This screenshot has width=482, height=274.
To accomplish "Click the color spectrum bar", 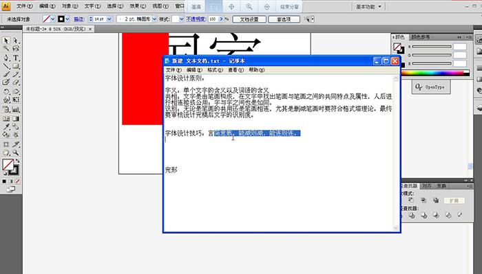I will (435, 73).
